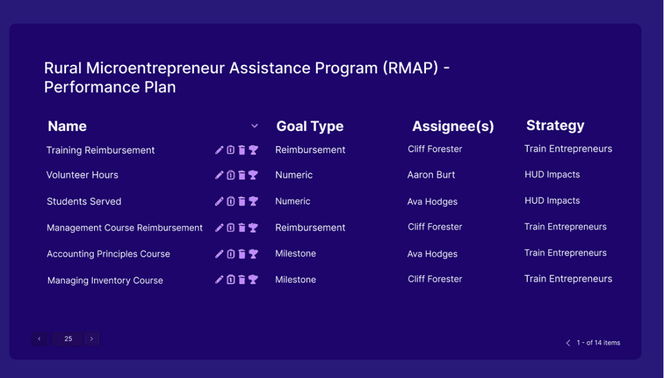Edit the Management Course Reimbursement goal

(x=219, y=228)
